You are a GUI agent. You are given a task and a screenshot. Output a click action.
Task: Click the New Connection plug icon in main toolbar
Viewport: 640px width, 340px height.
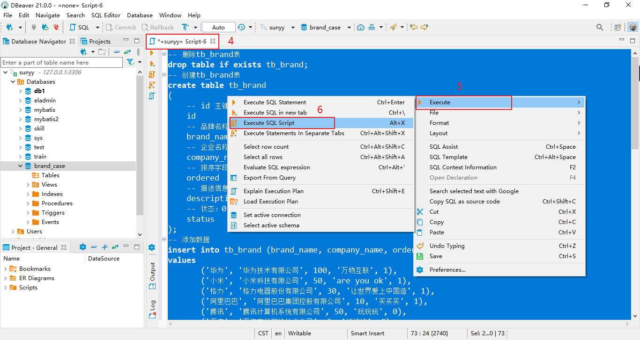[x=8, y=28]
